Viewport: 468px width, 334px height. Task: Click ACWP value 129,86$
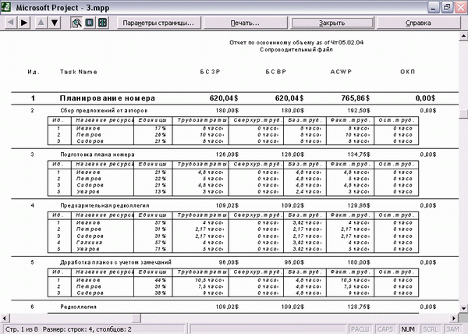coord(359,205)
